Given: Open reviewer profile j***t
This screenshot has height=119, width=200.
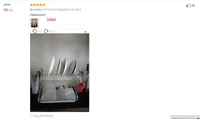Looking at the screenshot, I should (x=7, y=5).
